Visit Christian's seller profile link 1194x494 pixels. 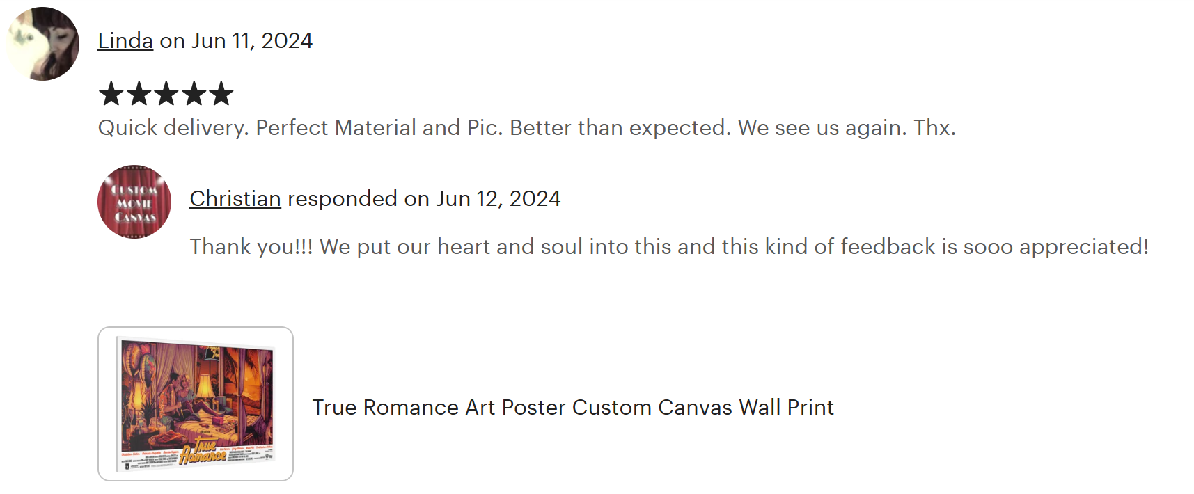[x=235, y=199]
